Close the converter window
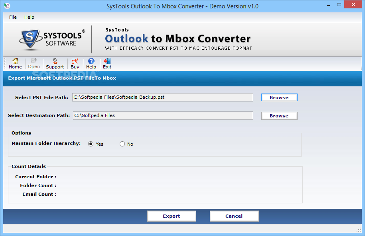This screenshot has width=365, height=236. pyautogui.click(x=353, y=5)
